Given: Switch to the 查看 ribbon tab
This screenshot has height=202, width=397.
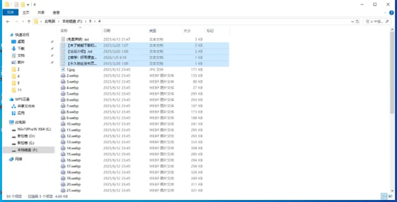Looking at the screenshot, I should (56, 12).
